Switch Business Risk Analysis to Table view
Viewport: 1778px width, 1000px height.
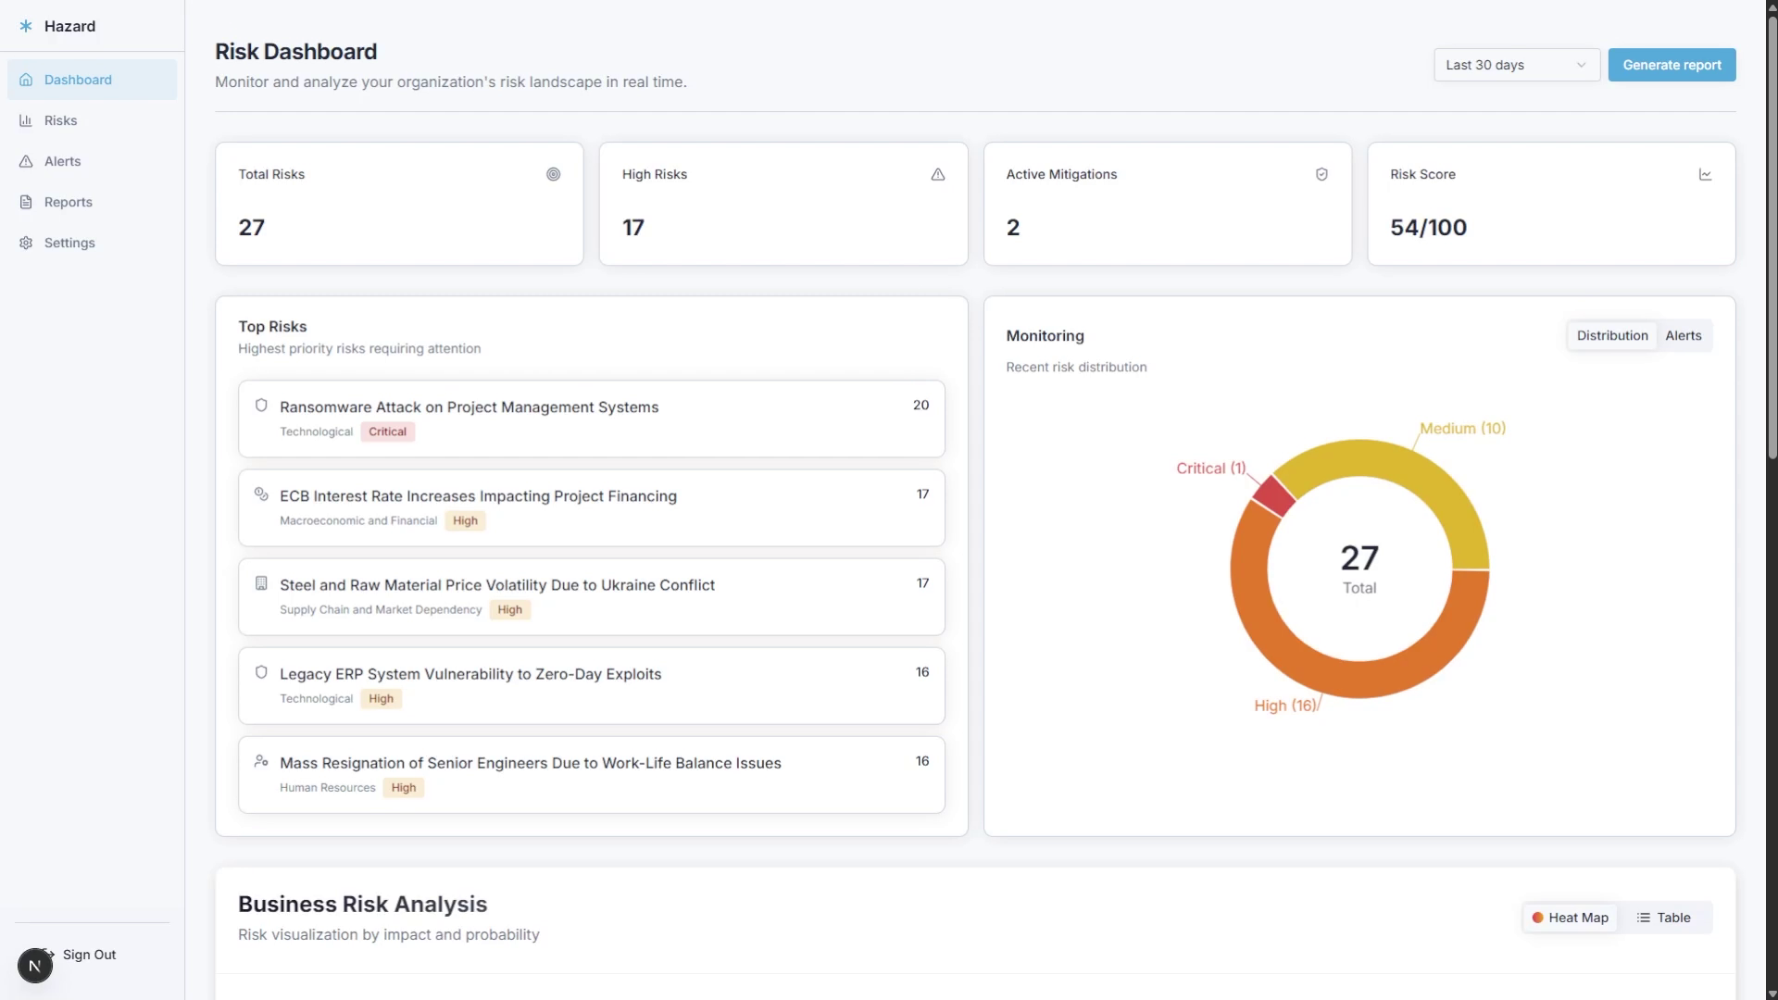click(x=1663, y=918)
